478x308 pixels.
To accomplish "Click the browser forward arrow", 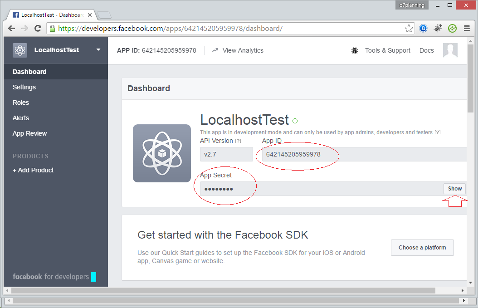I will pos(24,29).
